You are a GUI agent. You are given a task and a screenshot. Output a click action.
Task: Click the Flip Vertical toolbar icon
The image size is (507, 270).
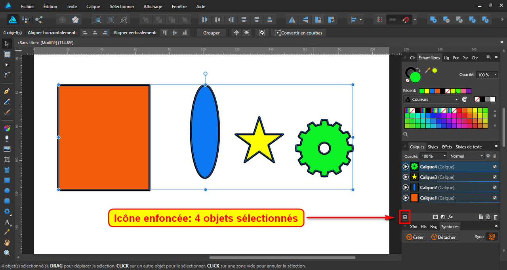[305, 19]
